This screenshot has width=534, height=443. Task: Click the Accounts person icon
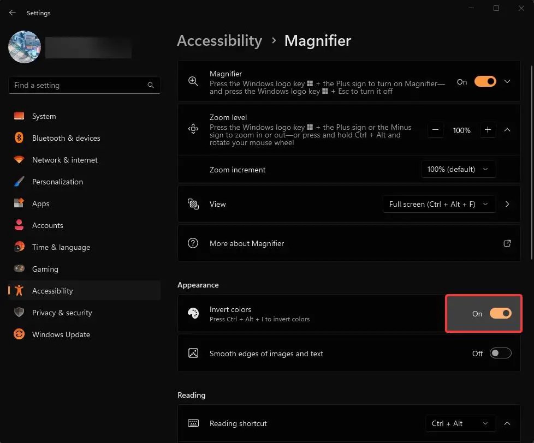tap(19, 225)
